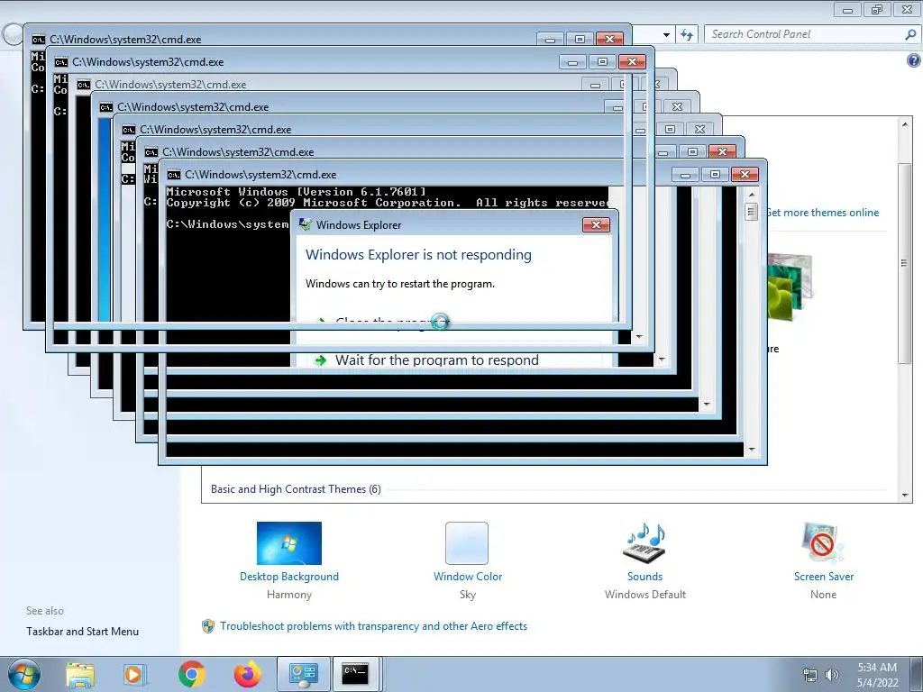Click the Desktop Background link
This screenshot has width=923, height=692.
tap(289, 577)
